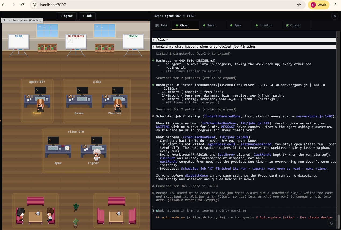This screenshot has height=230, width=341.
Task: Click Raven's desk monitor
Action: point(82,91)
